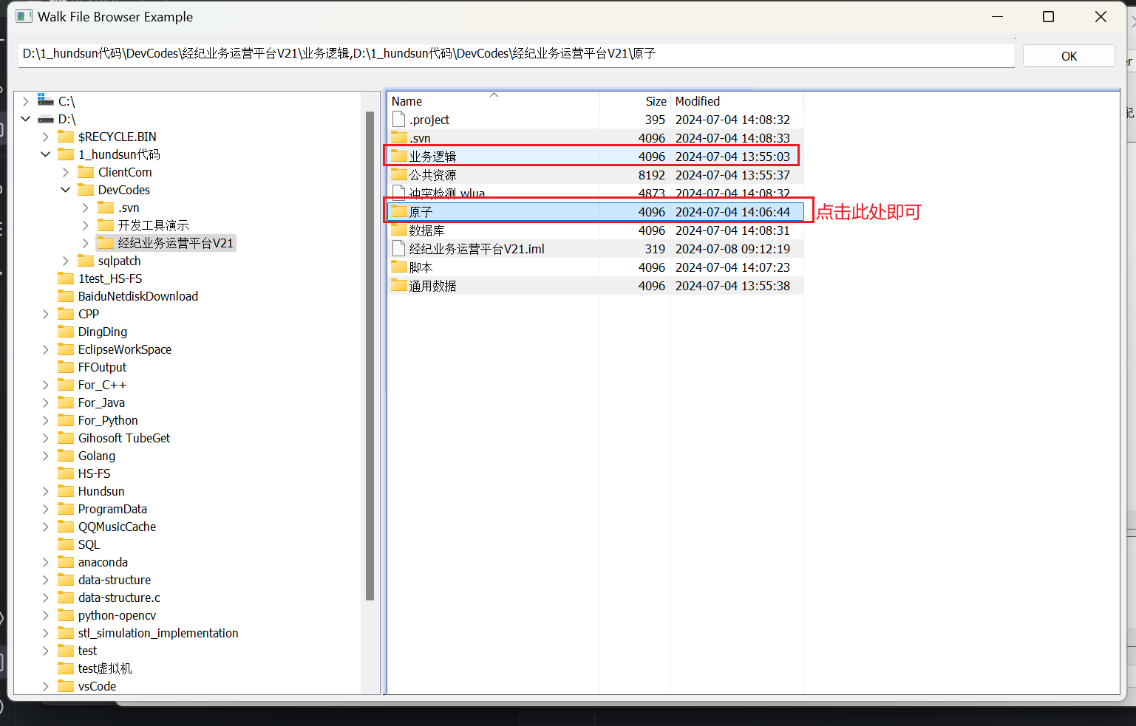Click the D:\ drive icon in tree
The height and width of the screenshot is (726, 1136).
46,119
